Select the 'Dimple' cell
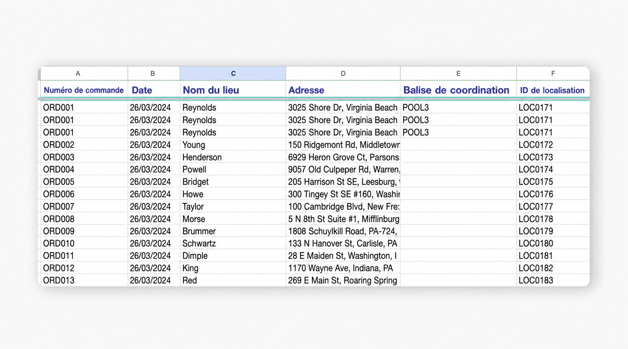628x349 pixels. pos(233,256)
